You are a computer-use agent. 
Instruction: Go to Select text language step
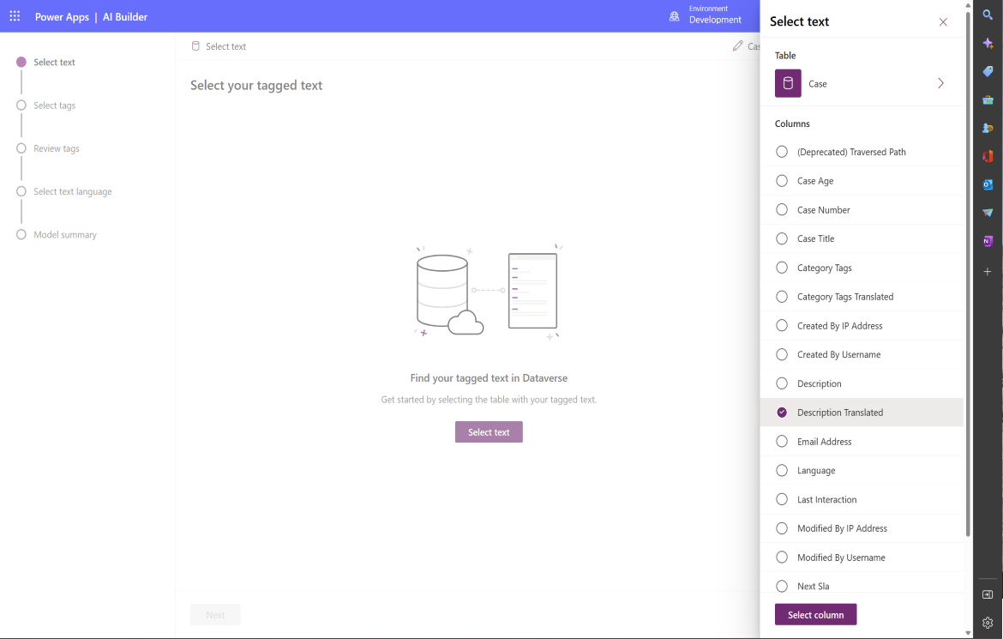[72, 191]
